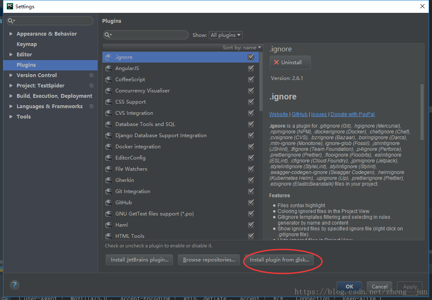The image size is (432, 300).
Task: Expand the Tools settings node
Action: pos(11,116)
